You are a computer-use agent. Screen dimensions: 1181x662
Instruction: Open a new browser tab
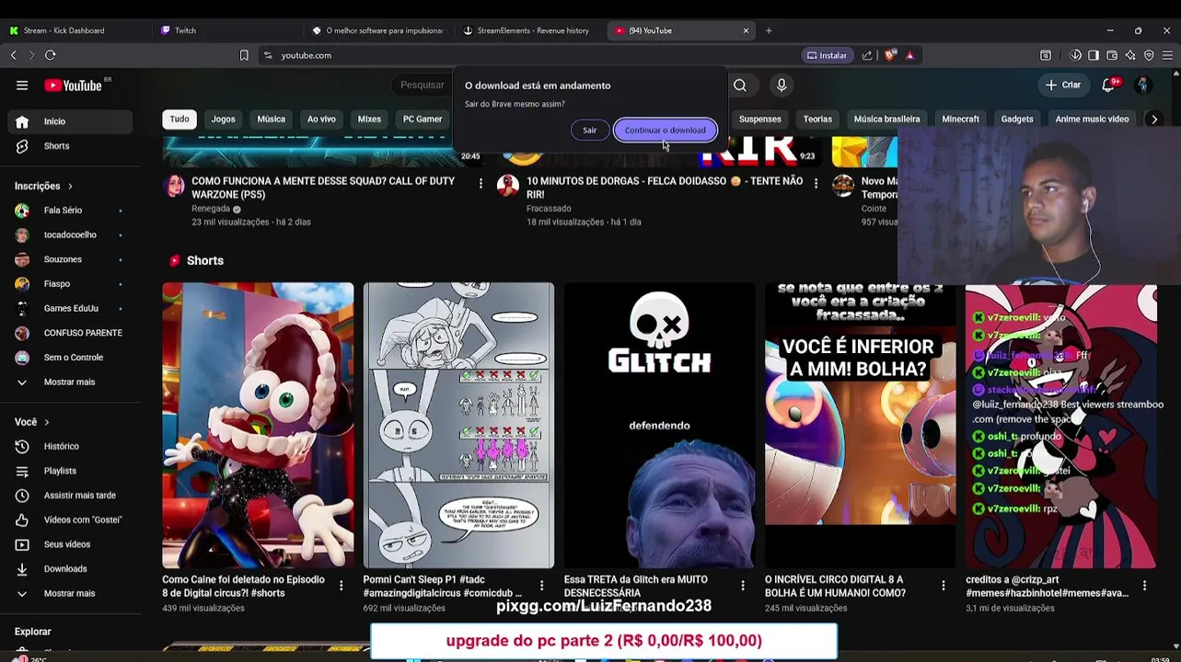tap(769, 30)
